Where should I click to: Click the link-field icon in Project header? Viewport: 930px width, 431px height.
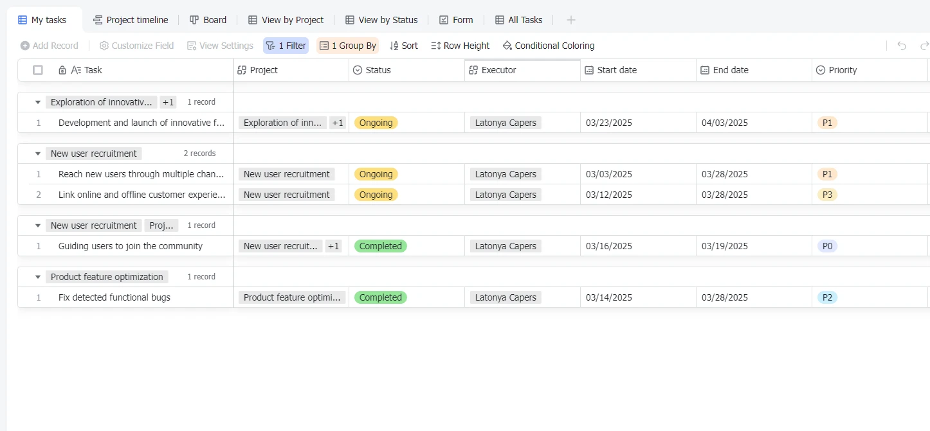click(242, 70)
